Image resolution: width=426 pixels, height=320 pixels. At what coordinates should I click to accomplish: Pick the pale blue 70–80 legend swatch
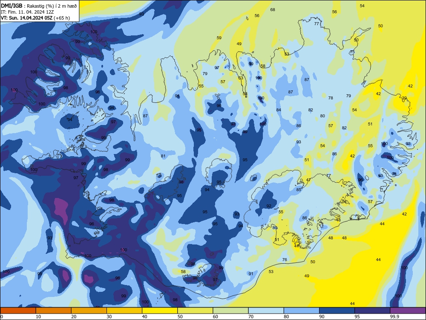[266, 311]
